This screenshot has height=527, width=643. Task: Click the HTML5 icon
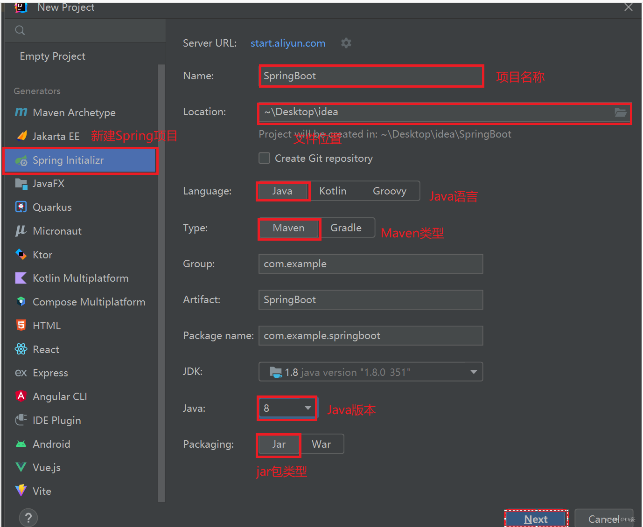21,325
